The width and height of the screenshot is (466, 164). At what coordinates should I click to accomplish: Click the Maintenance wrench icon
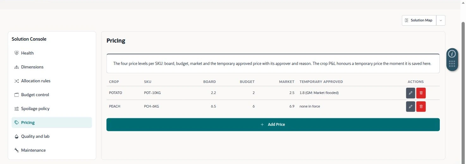[17, 150]
